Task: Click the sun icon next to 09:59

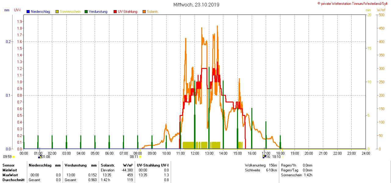Action: (x=13, y=157)
